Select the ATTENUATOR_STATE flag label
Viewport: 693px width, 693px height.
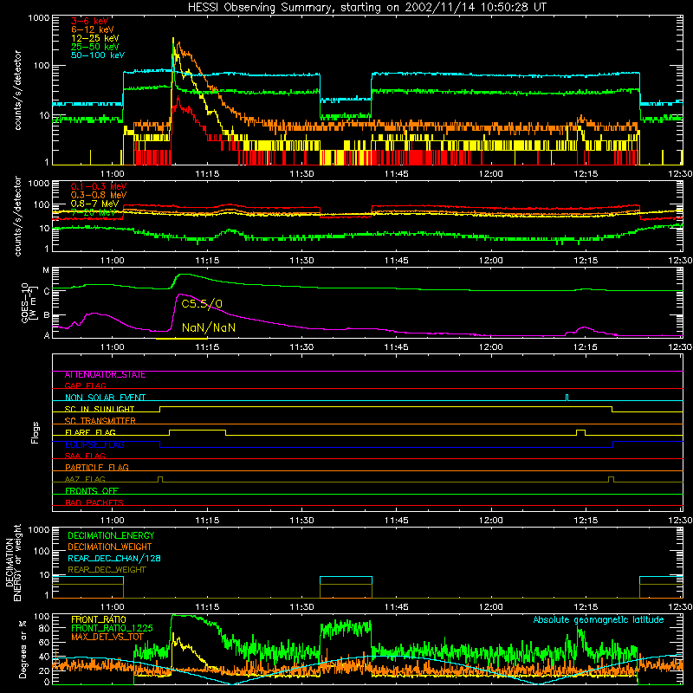[x=105, y=375]
